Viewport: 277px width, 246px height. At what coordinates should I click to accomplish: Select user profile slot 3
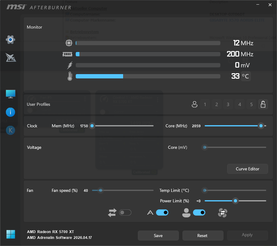point(228,104)
